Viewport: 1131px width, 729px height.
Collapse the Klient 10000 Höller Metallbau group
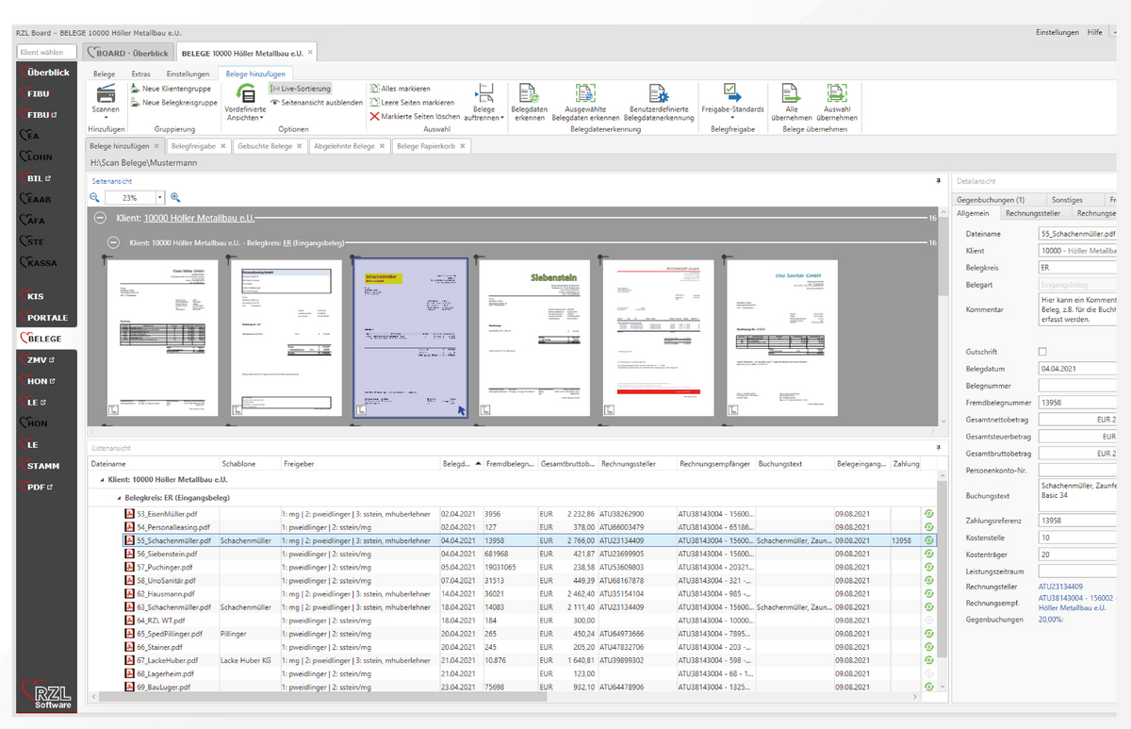[101, 218]
